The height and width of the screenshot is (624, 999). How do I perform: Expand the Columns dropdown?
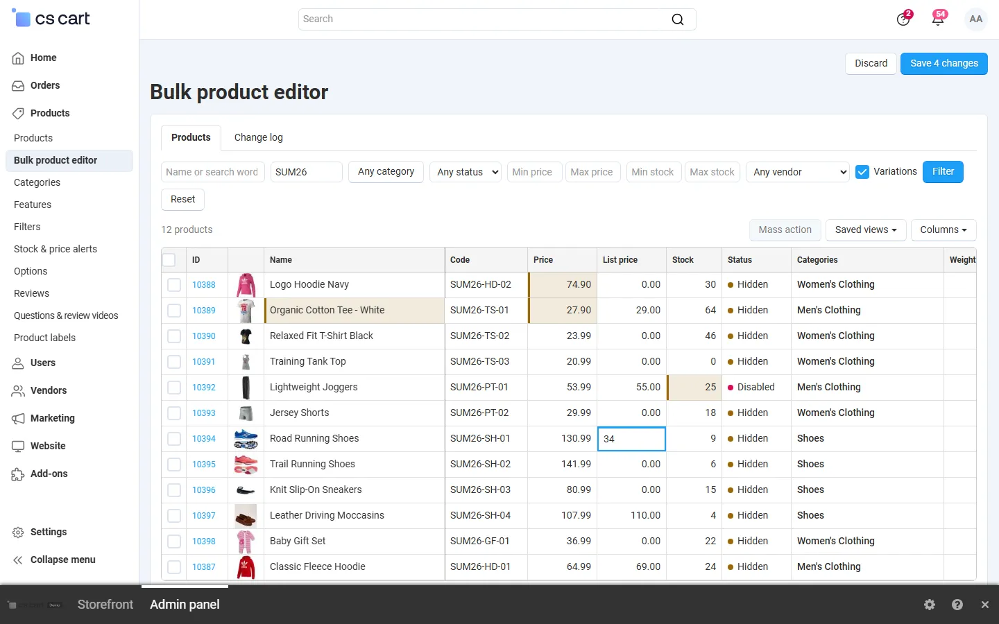coord(943,230)
